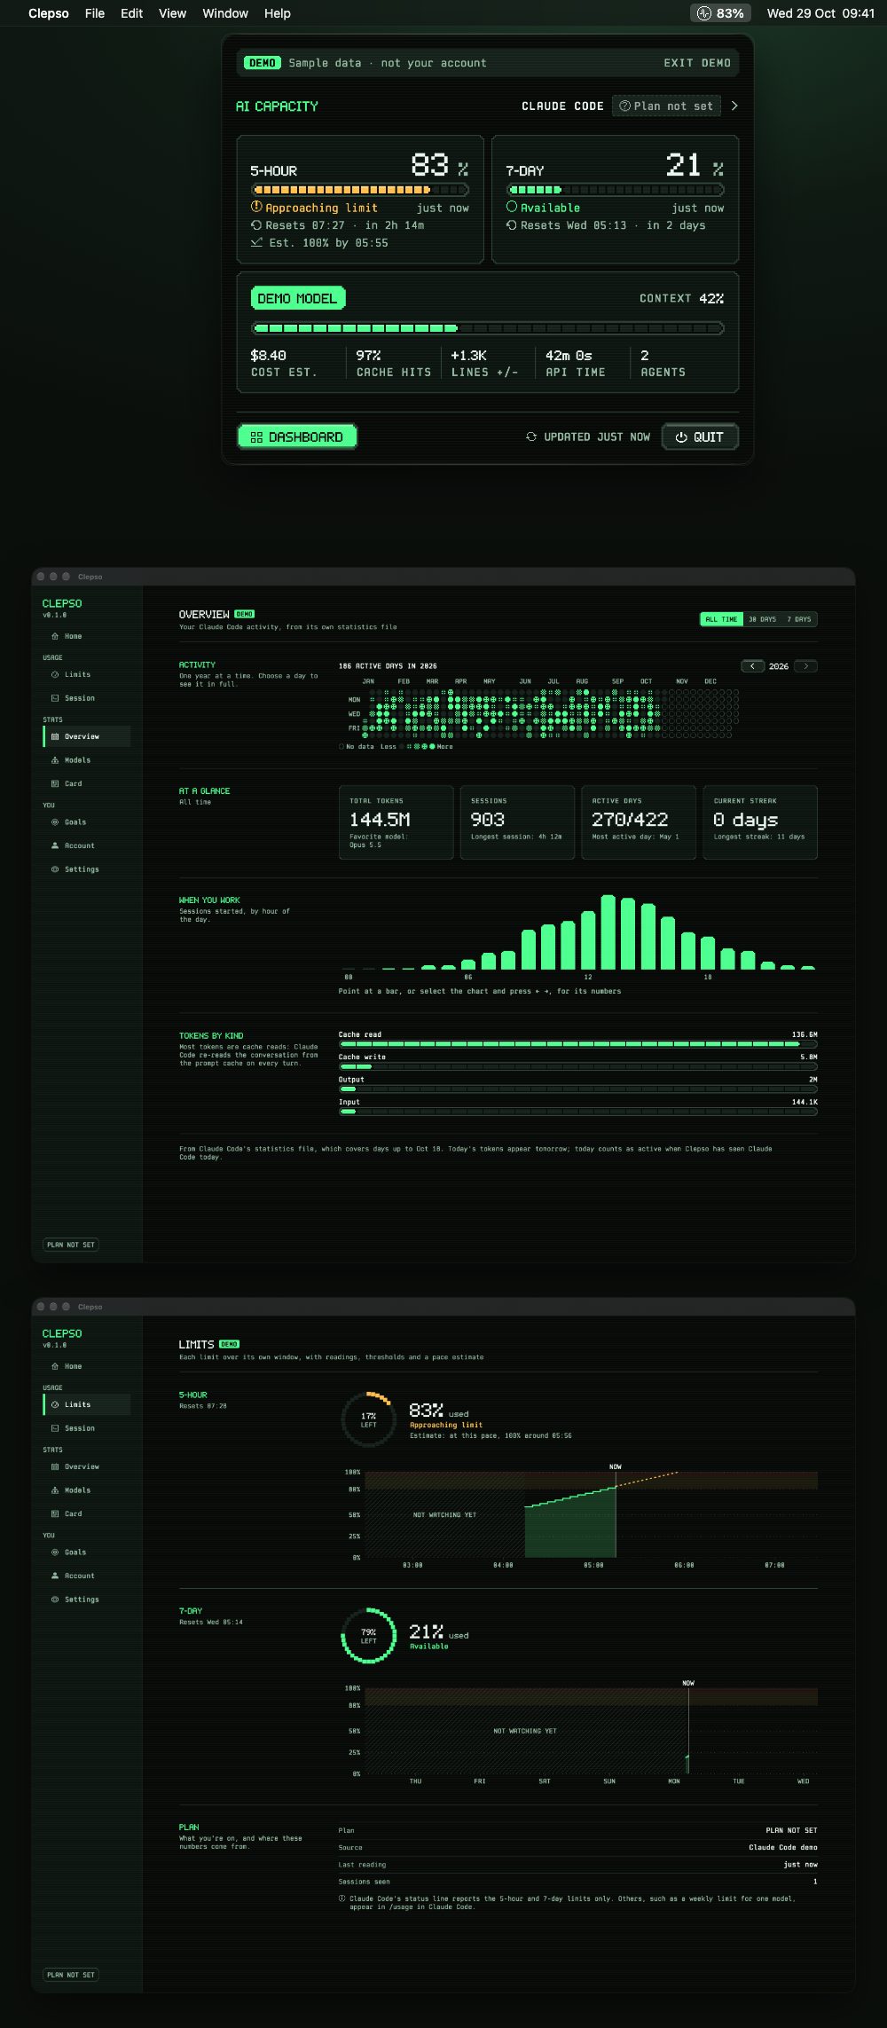Click the Cache read token bar

pyautogui.click(x=577, y=1044)
